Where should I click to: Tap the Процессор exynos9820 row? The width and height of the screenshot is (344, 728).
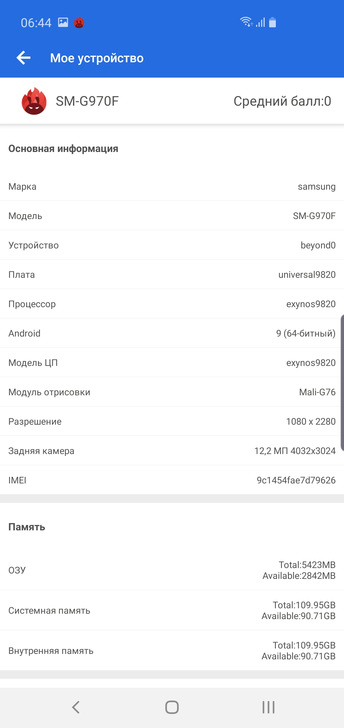point(172,304)
